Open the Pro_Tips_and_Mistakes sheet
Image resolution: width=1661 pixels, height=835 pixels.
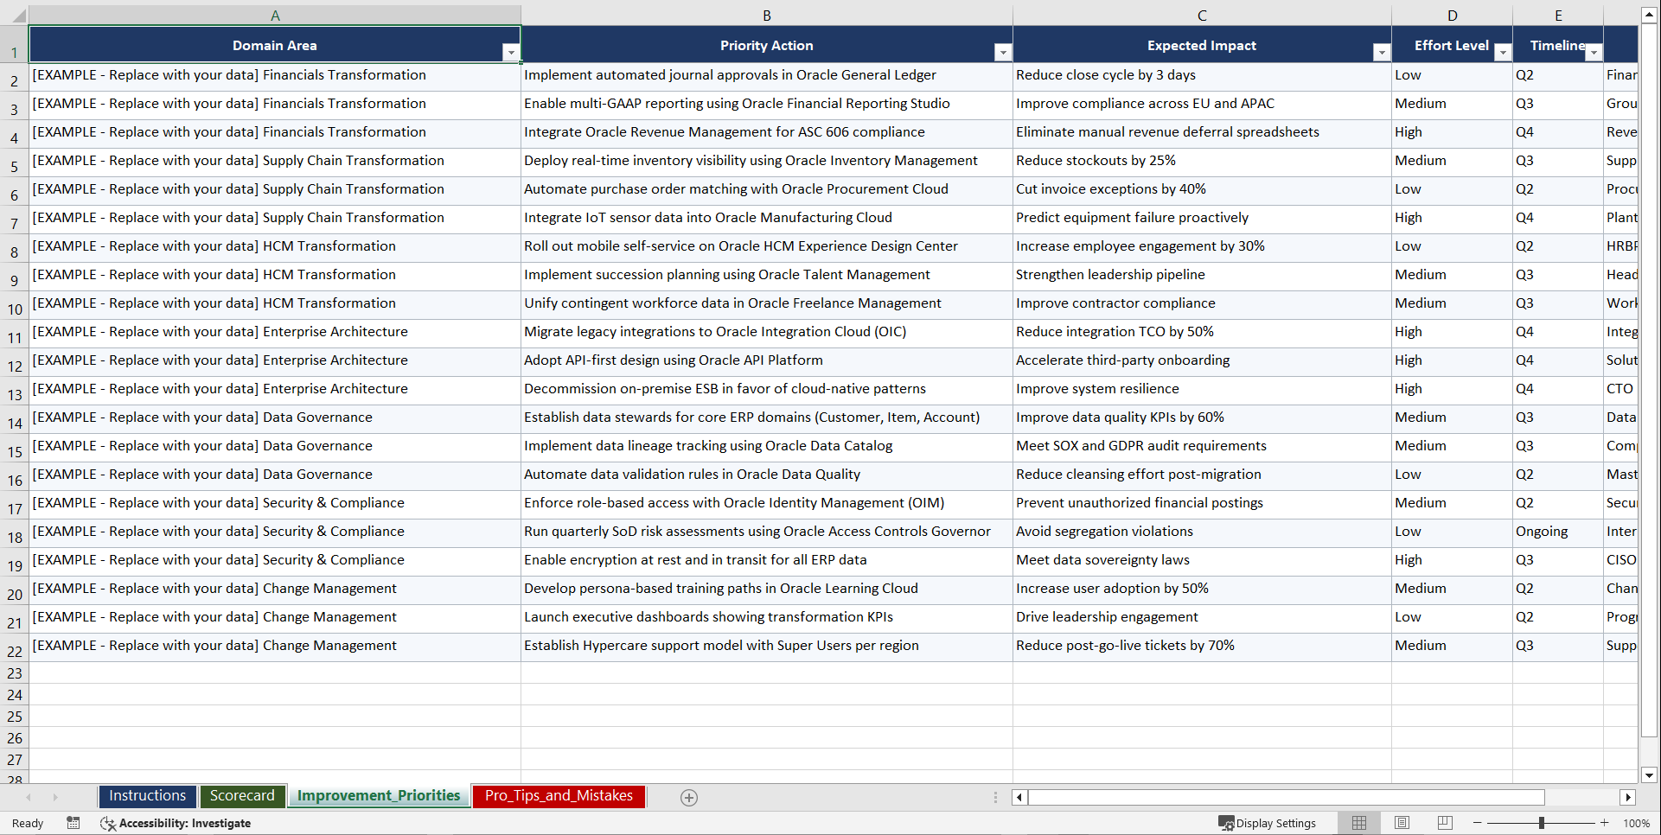click(558, 795)
